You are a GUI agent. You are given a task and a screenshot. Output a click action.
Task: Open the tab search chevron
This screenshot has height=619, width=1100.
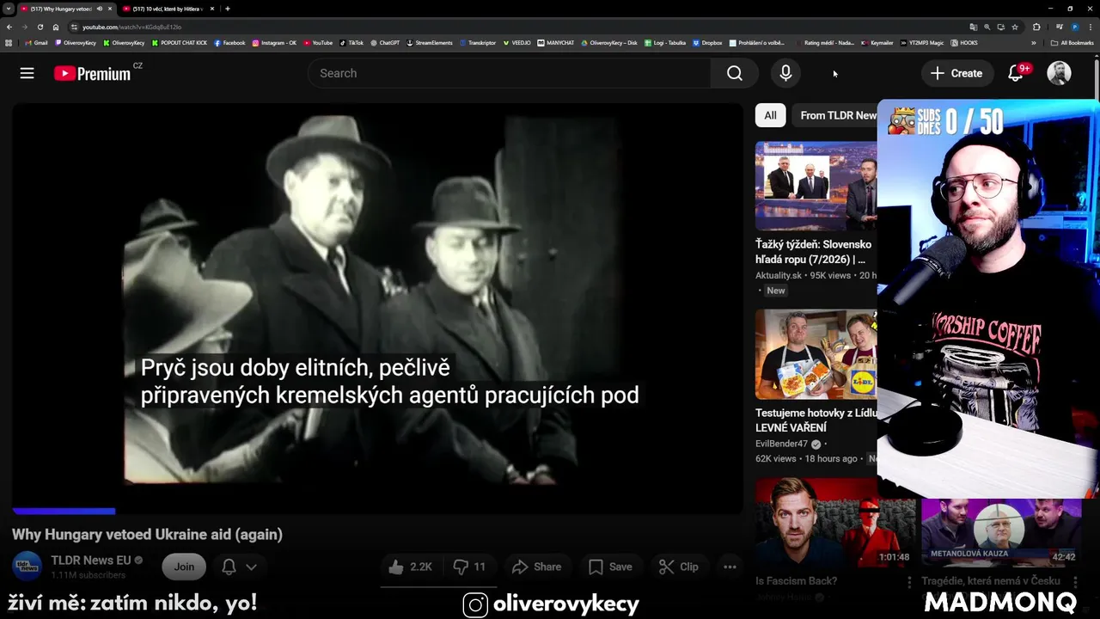[8, 9]
